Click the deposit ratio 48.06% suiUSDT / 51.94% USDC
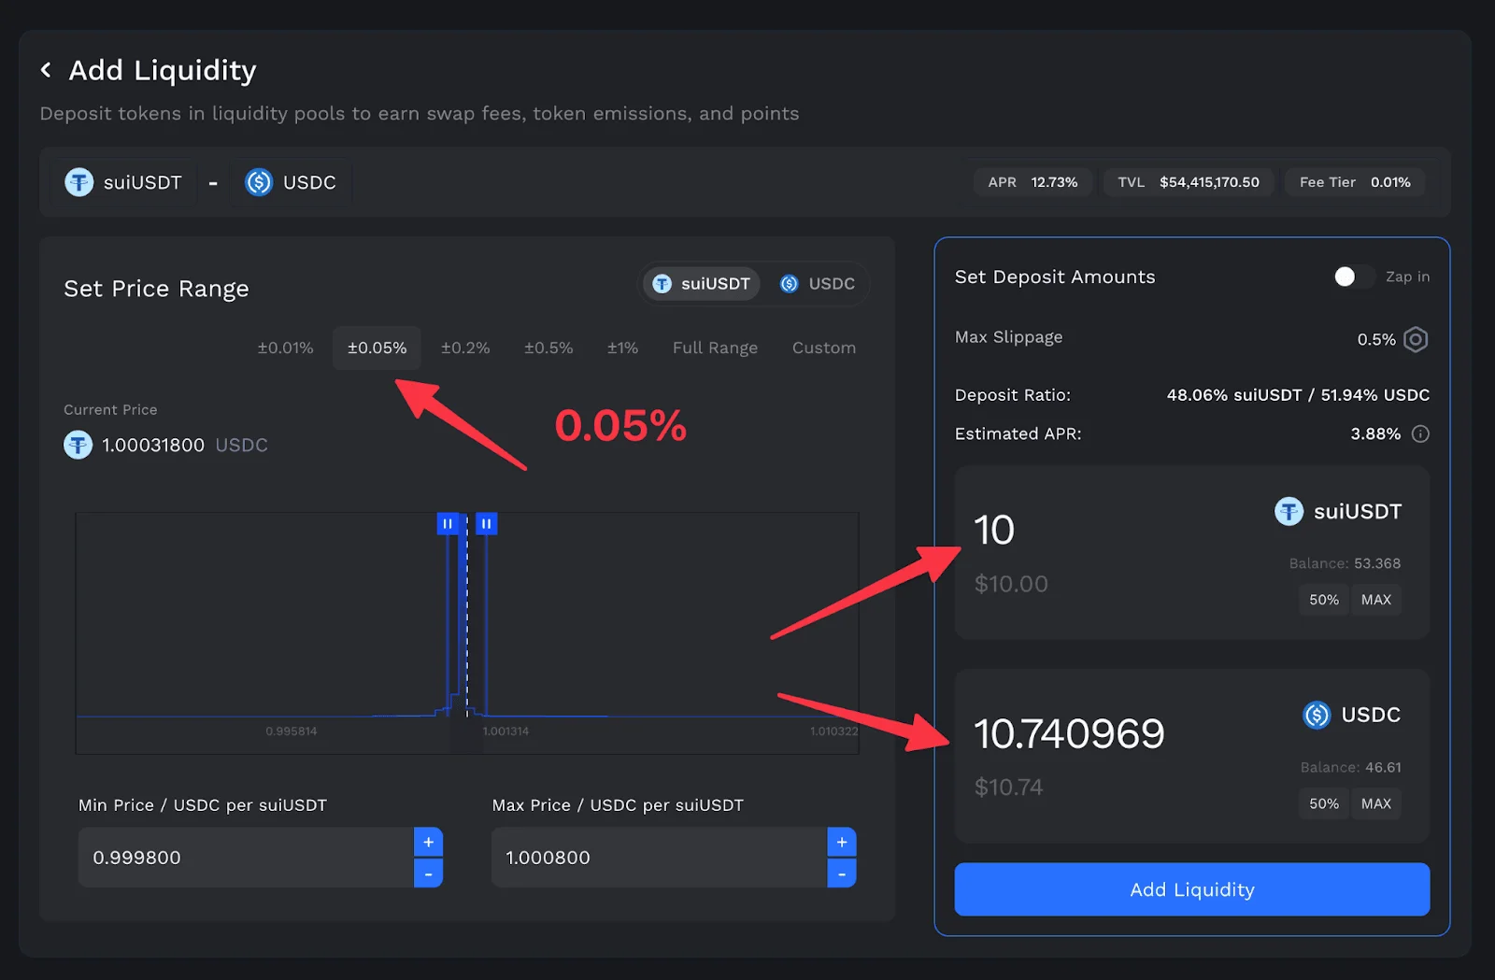The height and width of the screenshot is (980, 1495). (x=1298, y=395)
